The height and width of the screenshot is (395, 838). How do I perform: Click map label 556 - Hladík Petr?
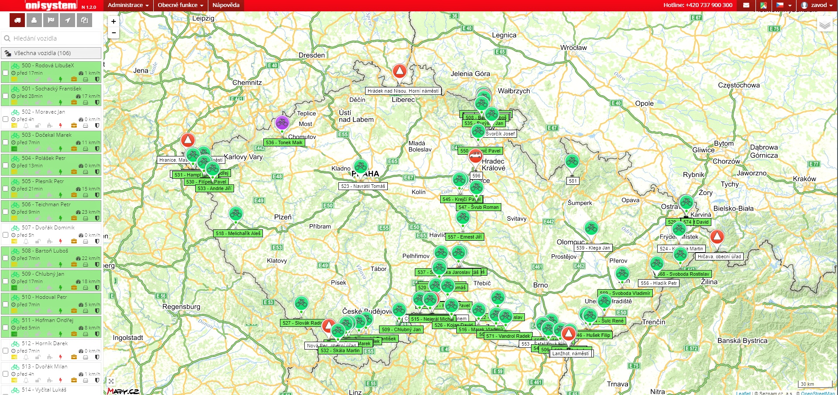tap(659, 283)
